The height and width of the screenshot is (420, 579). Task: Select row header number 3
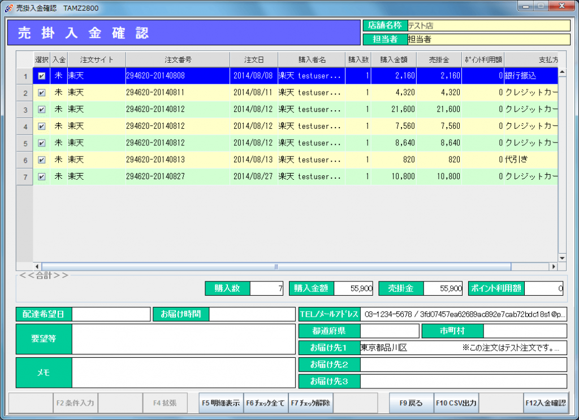(25, 110)
